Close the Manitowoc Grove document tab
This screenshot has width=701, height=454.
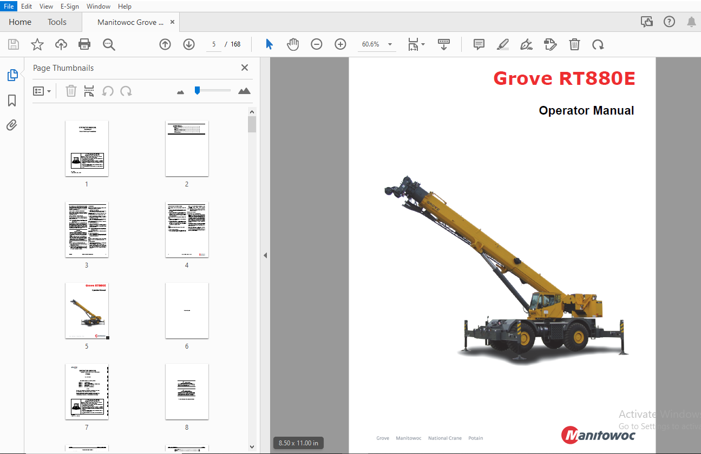(x=173, y=22)
